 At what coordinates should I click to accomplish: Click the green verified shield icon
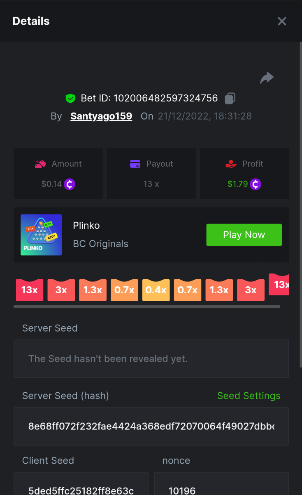pos(71,98)
